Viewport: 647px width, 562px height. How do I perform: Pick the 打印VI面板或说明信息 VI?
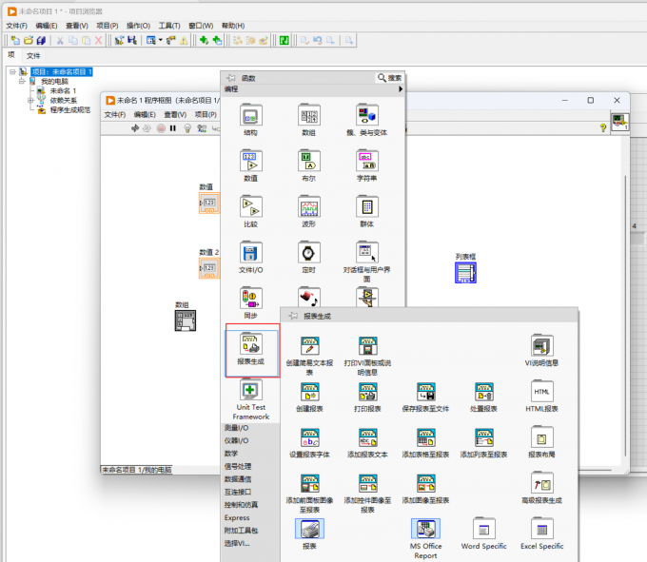pyautogui.click(x=367, y=345)
